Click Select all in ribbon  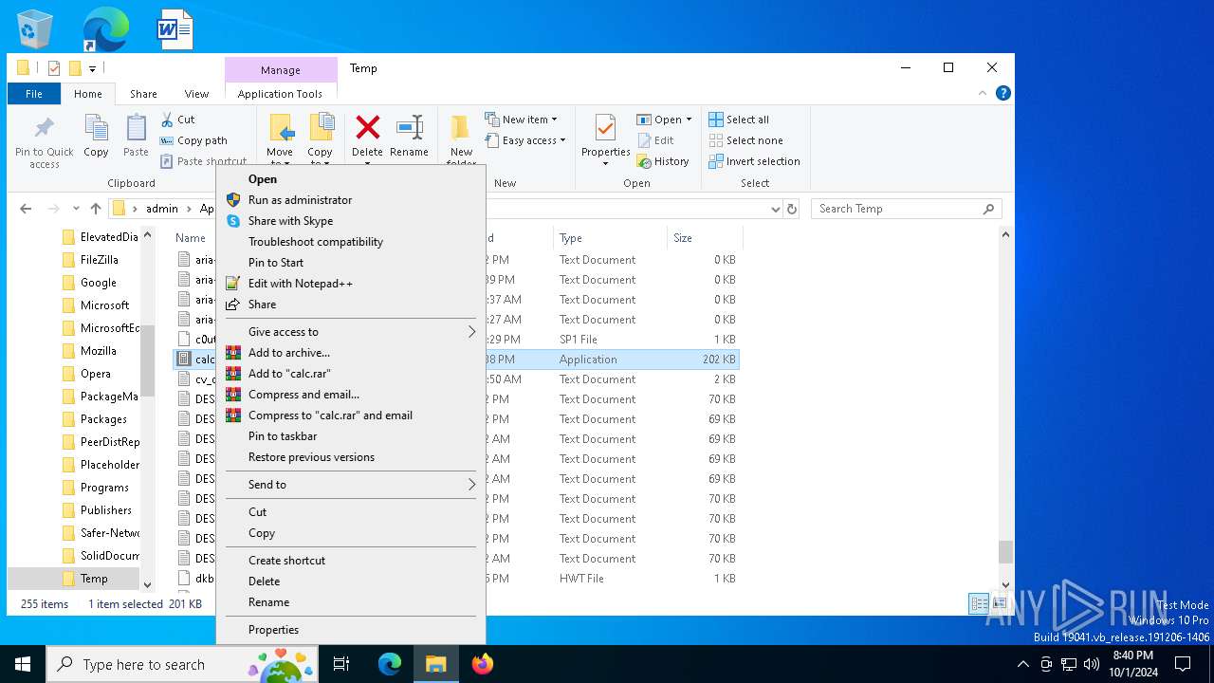(x=739, y=120)
